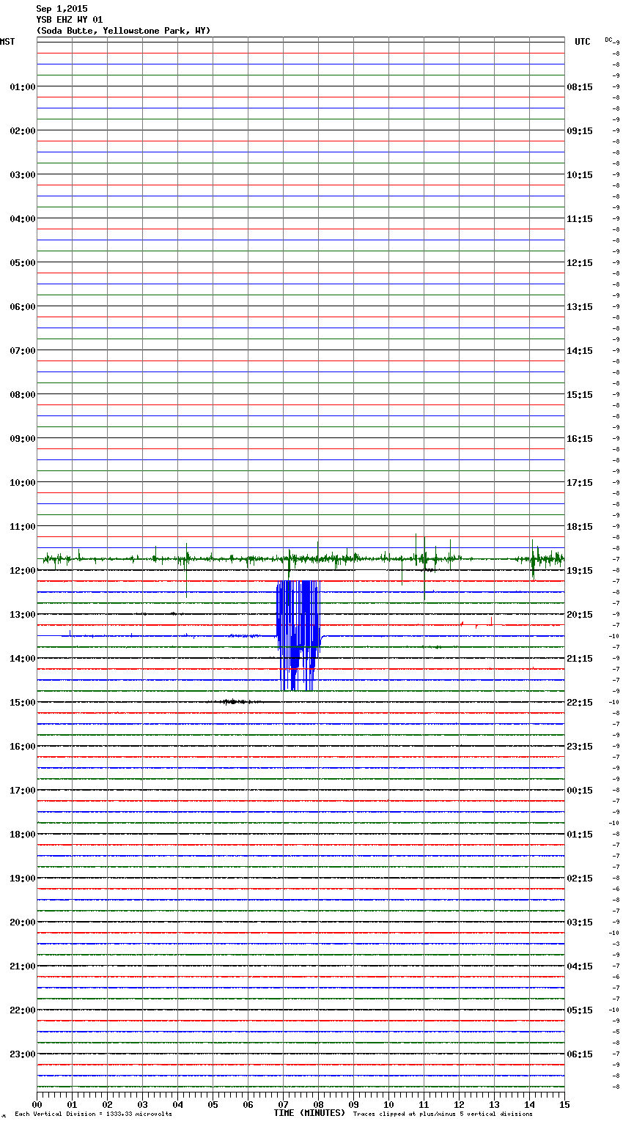Screen dimensions: 623x1124
Task: Click the 11:15 UTC time label
Action: (580, 219)
